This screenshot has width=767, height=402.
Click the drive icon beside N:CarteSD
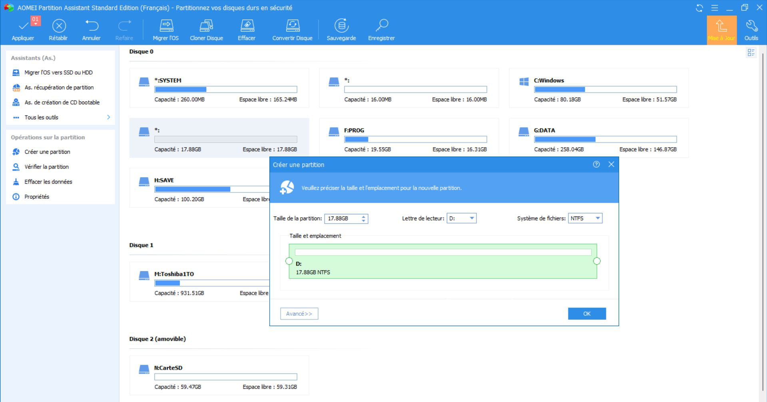tap(144, 369)
